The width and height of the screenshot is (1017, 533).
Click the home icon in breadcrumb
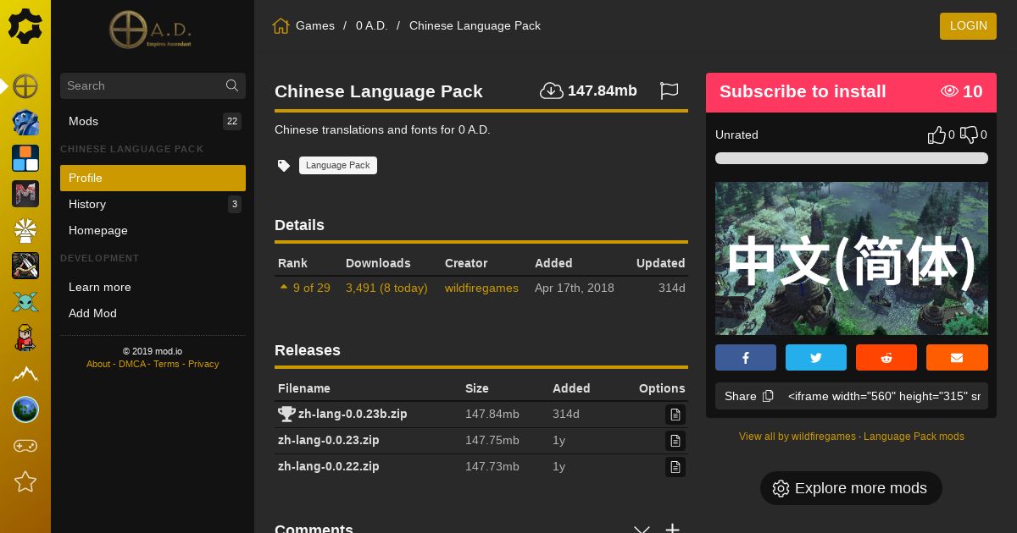[x=281, y=25]
